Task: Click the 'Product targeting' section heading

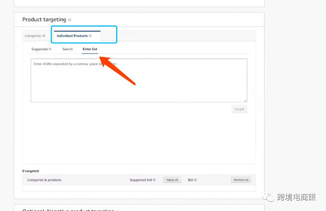Action: coord(44,20)
